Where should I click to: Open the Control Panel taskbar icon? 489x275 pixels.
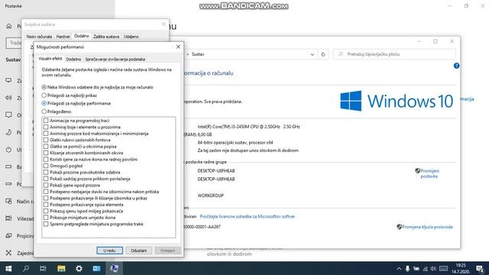coord(96,268)
